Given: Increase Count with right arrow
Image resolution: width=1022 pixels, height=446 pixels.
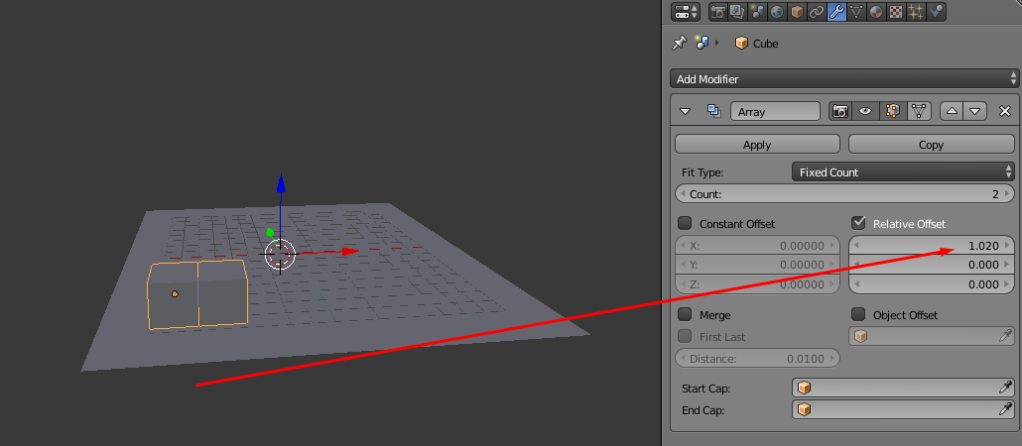Looking at the screenshot, I should (1008, 194).
